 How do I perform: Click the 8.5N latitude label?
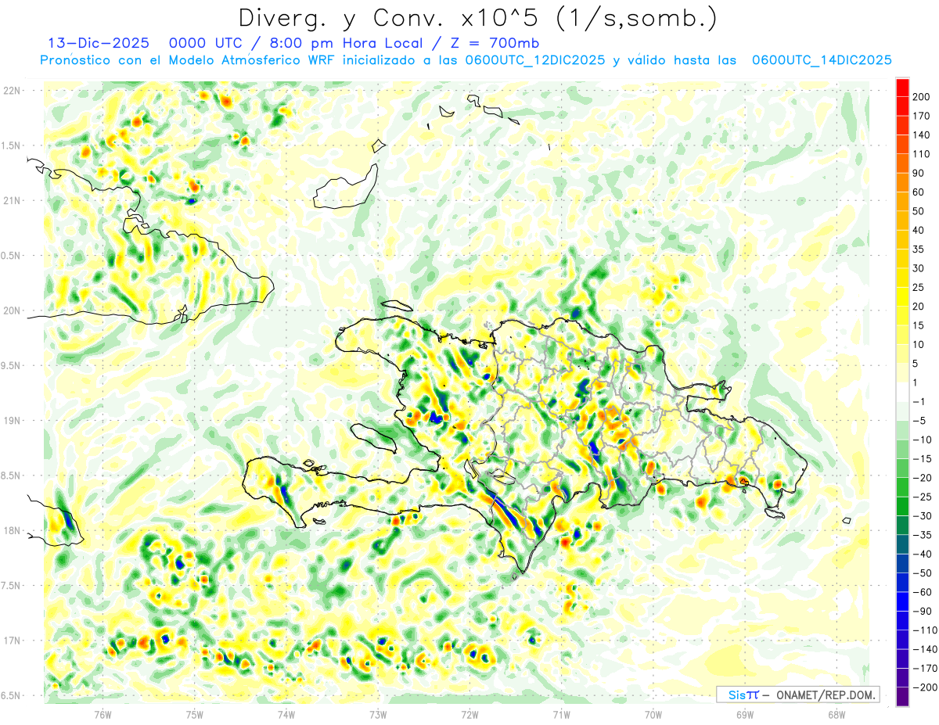pos(11,476)
